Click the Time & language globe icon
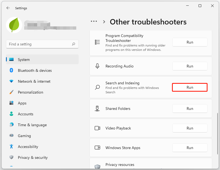Screen dimensions: 220x170 [x=11, y=125]
